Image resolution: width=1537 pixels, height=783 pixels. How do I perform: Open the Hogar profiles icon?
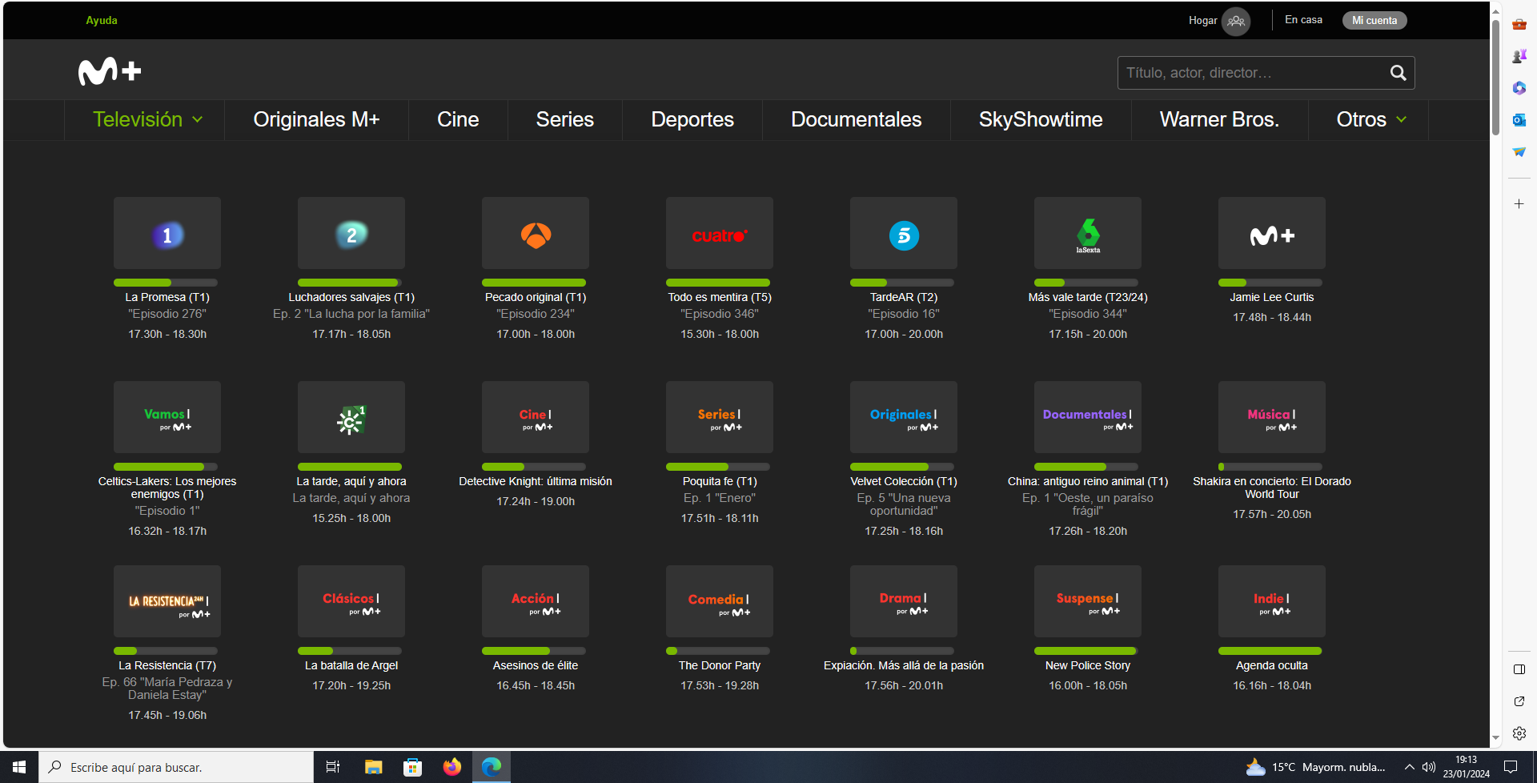(1236, 21)
